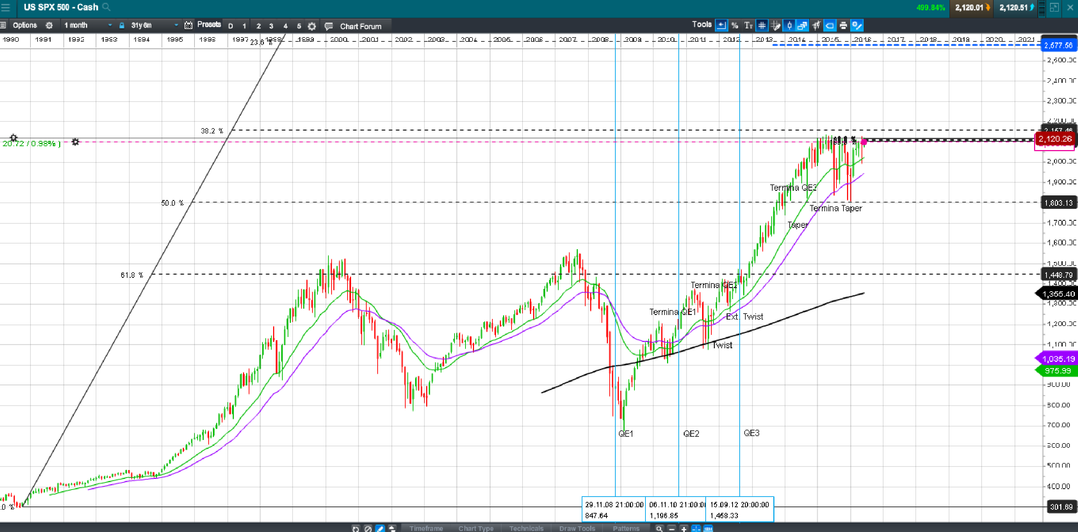The image size is (1078, 532).
Task: Select preset D button
Action: coord(230,26)
